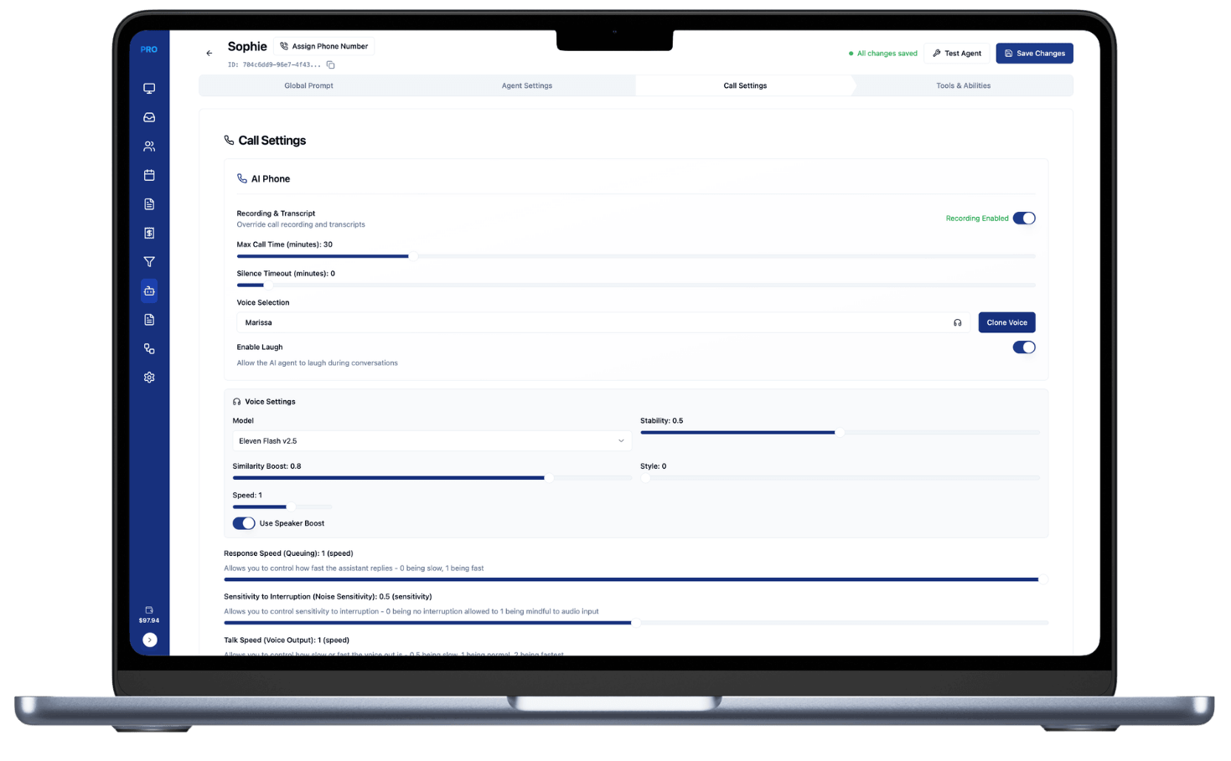Click the headphone preview icon in Voice Selection

pyautogui.click(x=957, y=322)
